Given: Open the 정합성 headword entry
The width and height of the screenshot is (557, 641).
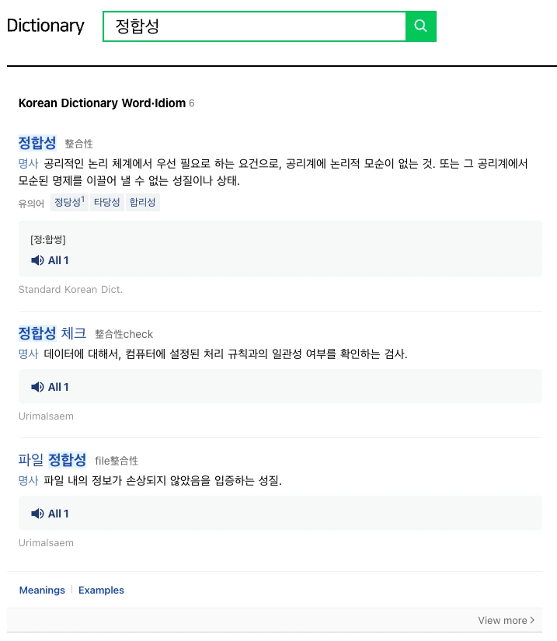Looking at the screenshot, I should (x=37, y=143).
